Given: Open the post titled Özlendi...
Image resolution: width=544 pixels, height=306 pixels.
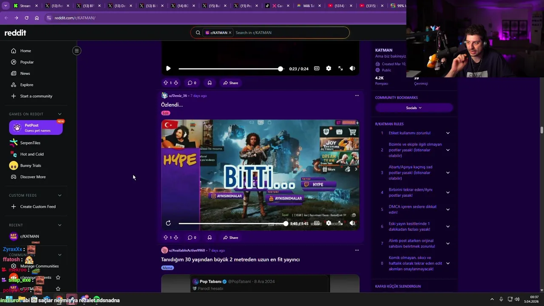Looking at the screenshot, I should pyautogui.click(x=172, y=105).
